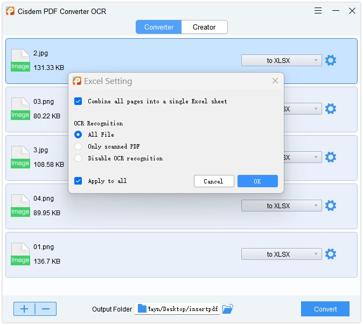The width and height of the screenshot is (363, 325).
Task: Click the 89.95 KB size text
Action: 47,213
